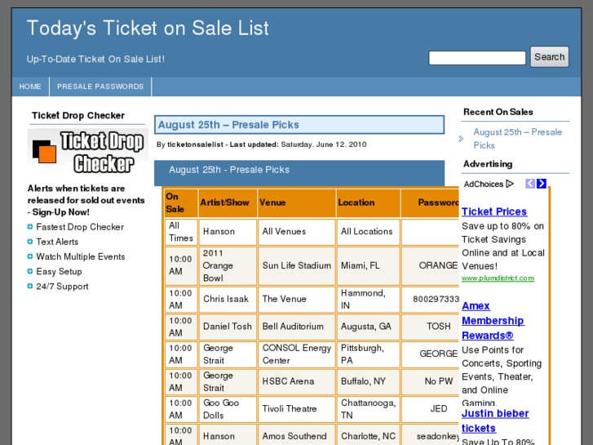Select the Bell Auditorium cell
593x445 pixels.
pos(297,327)
